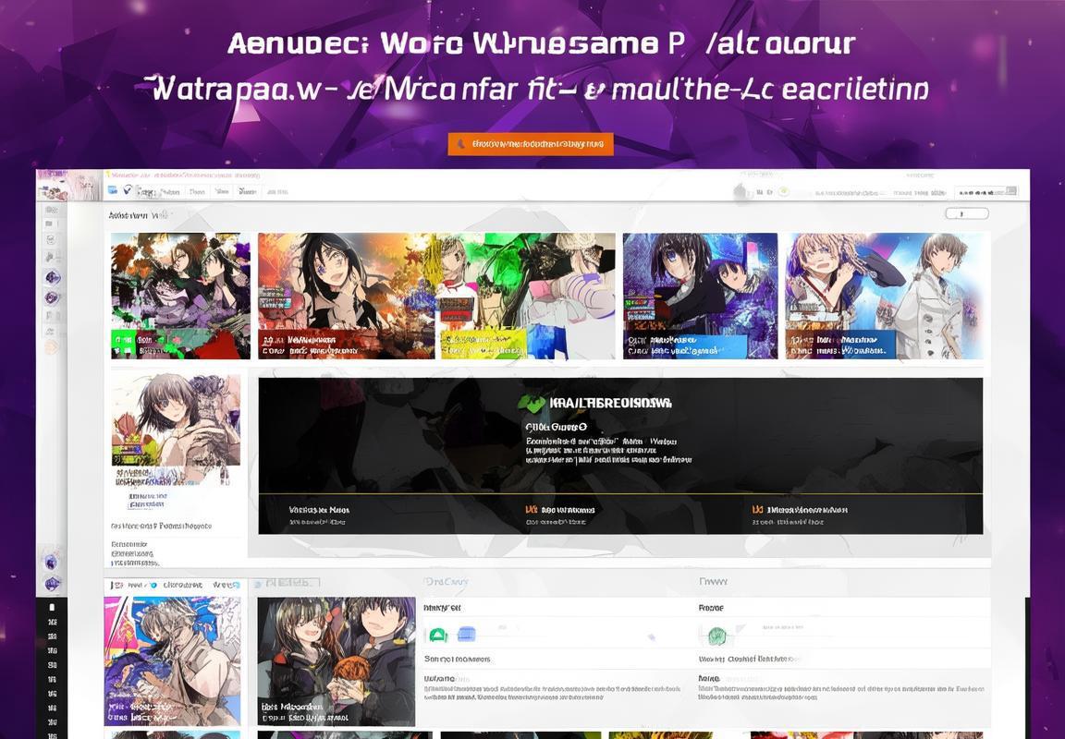Open the autumn-themed banner with the green label
The height and width of the screenshot is (739, 1065).
[180, 296]
